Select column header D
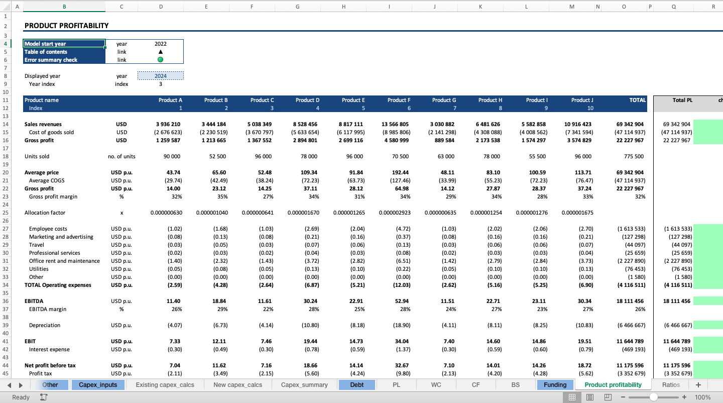 (161, 7)
